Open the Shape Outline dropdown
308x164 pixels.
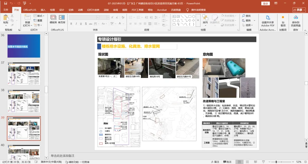click(x=229, y=21)
